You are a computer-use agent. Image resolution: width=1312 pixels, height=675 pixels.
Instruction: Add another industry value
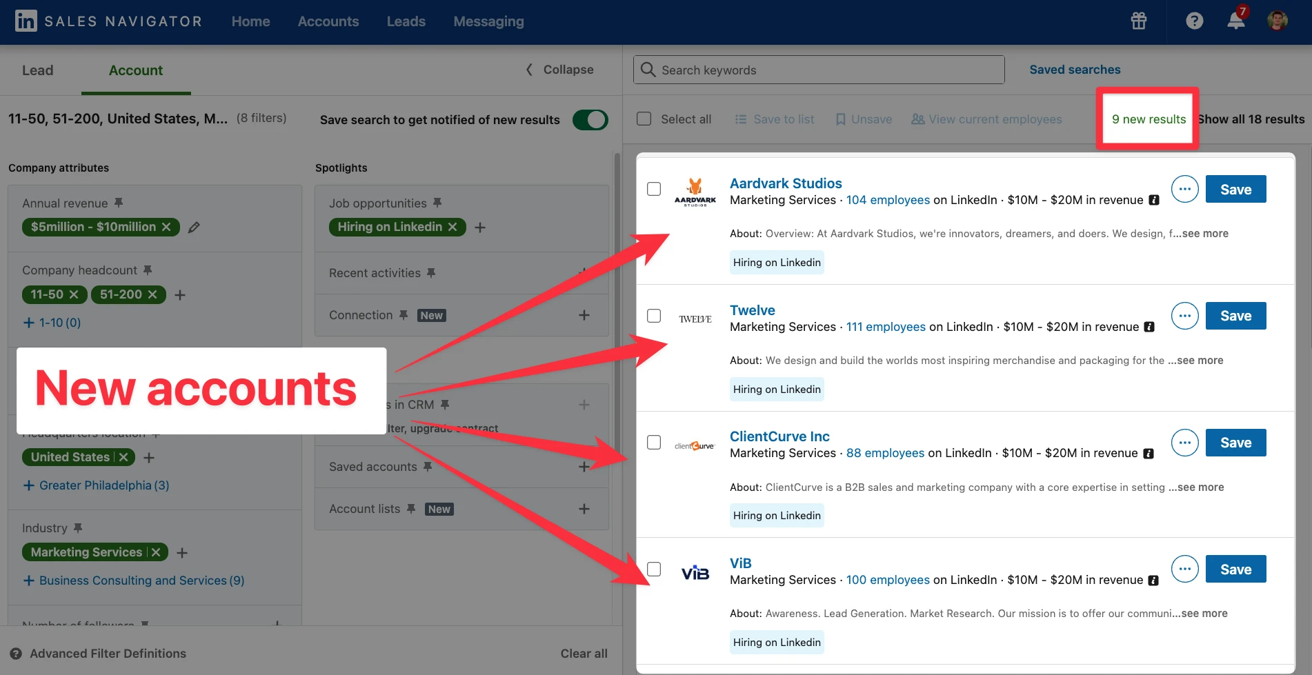(182, 553)
